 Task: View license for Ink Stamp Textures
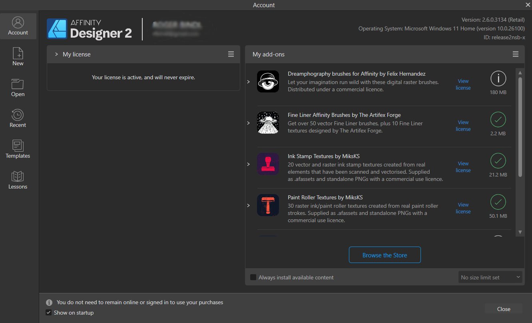coord(463,167)
